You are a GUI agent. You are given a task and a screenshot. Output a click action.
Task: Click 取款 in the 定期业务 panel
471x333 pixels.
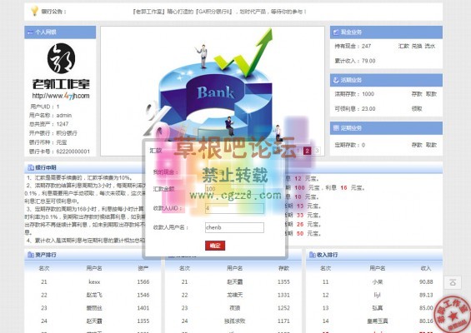coord(431,145)
